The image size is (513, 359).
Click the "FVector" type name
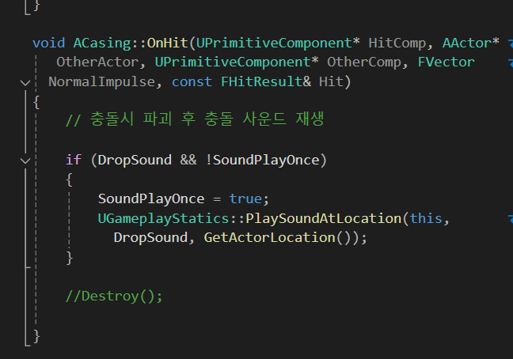(x=446, y=62)
